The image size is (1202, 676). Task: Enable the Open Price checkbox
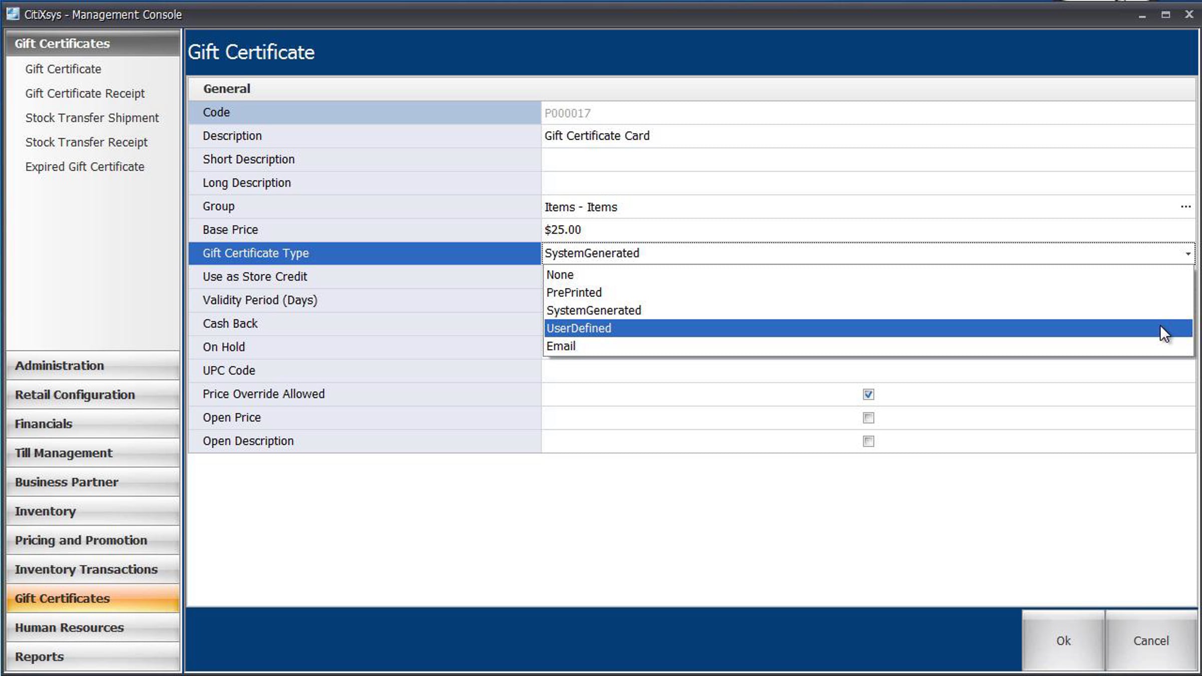pos(868,418)
